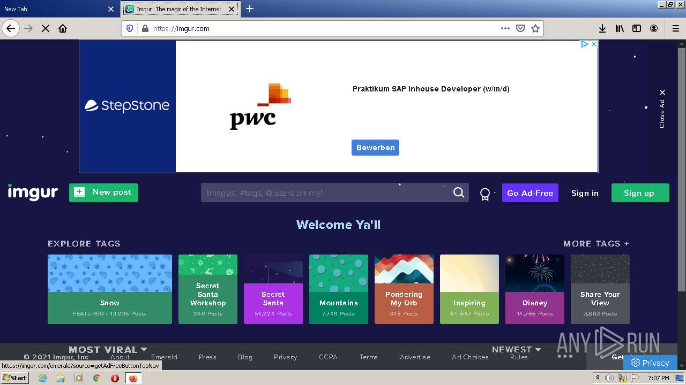
Task: Click the AdChoices icon on the banner
Action: (585, 44)
